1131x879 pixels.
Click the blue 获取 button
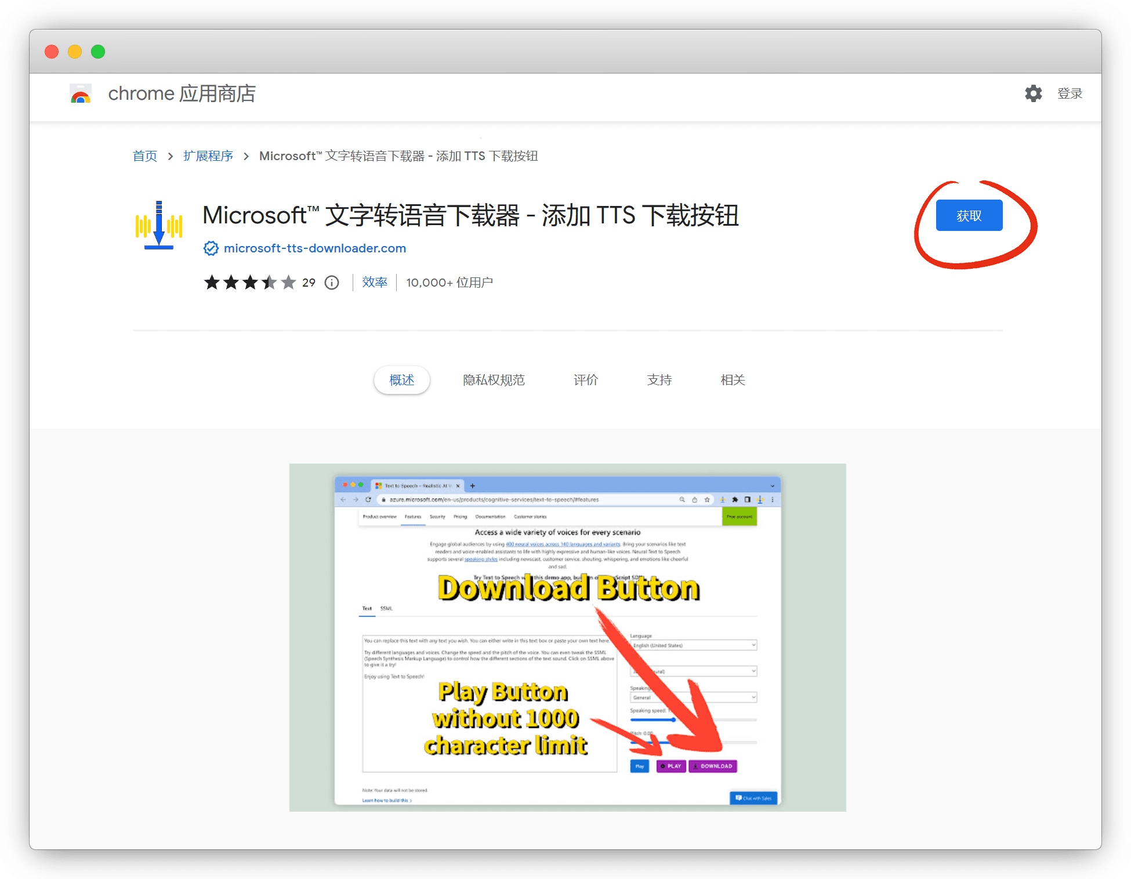pyautogui.click(x=969, y=216)
